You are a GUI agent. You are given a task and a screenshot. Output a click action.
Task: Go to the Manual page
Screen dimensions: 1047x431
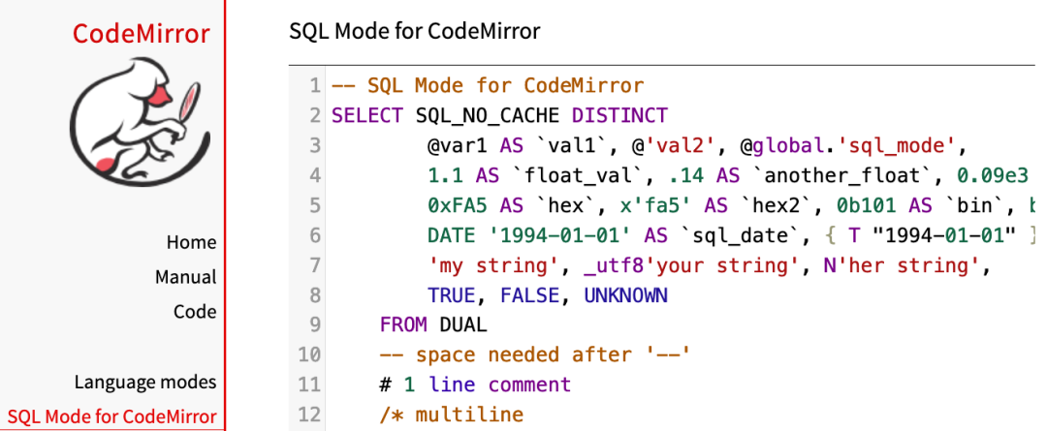pos(185,277)
